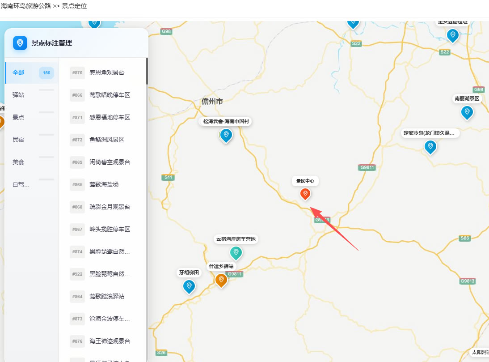Click the teal 云宿海岸房车营地 marker

tap(236, 253)
